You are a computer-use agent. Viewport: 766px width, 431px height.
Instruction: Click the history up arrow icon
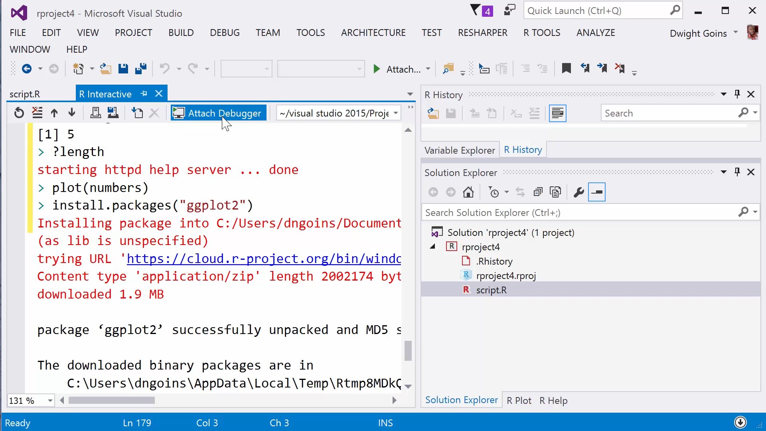54,113
